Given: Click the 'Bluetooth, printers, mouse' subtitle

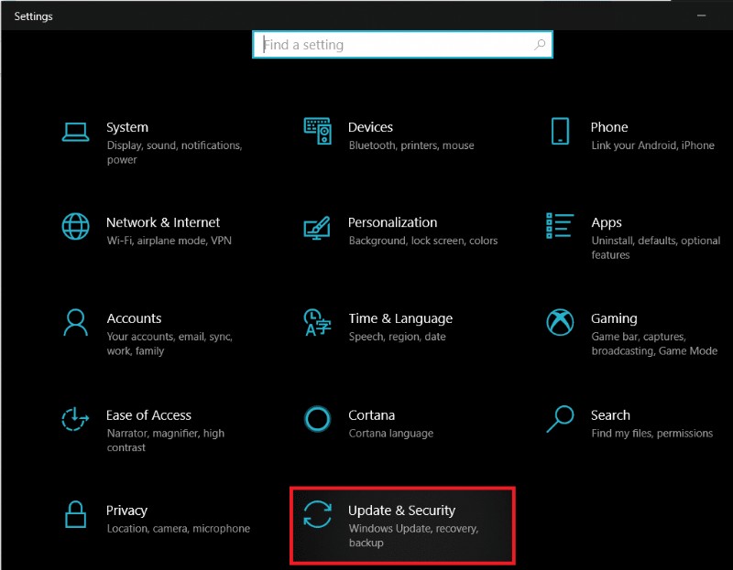Looking at the screenshot, I should pos(410,145).
